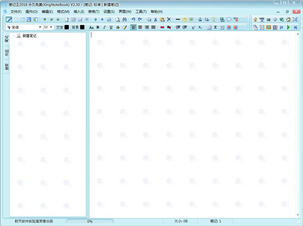The image size is (303, 226).
Task: Toggle center text alignment
Action: [140, 27]
